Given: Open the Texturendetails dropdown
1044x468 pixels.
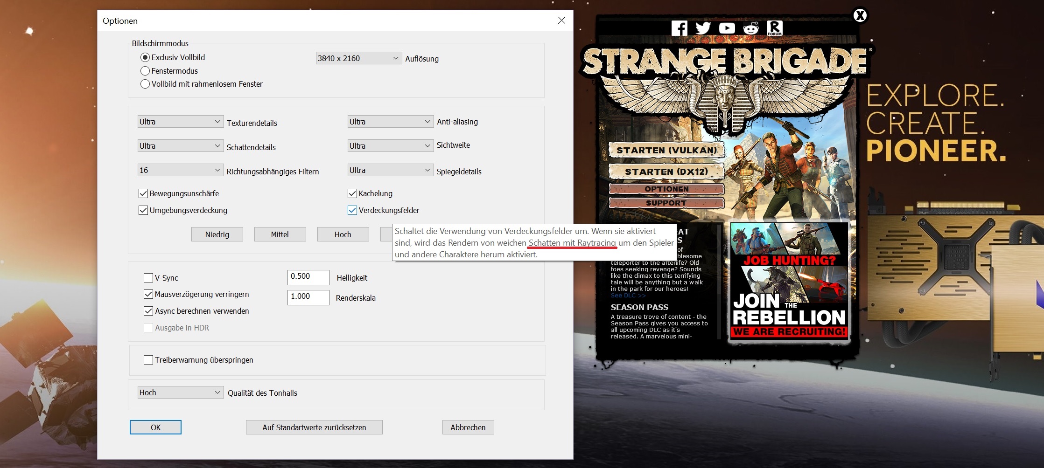Looking at the screenshot, I should pyautogui.click(x=181, y=122).
